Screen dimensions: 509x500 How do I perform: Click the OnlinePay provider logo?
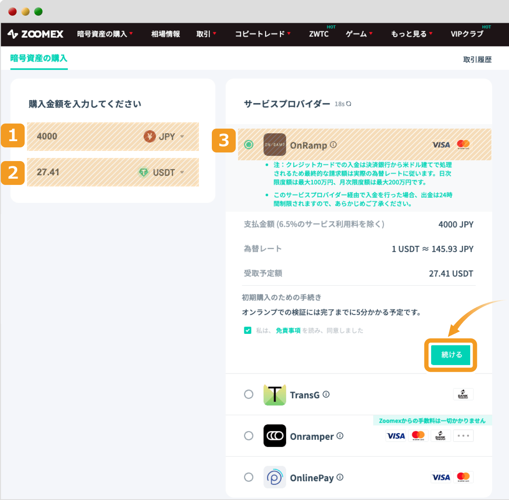point(274,477)
